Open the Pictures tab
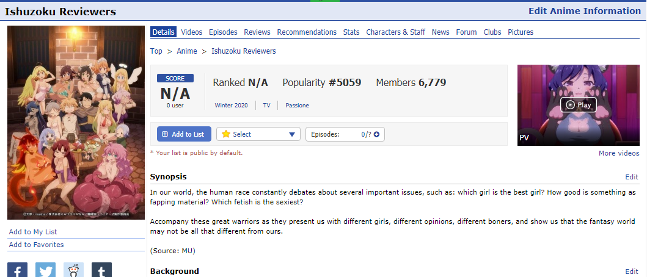The height and width of the screenshot is (277, 647). [x=521, y=32]
